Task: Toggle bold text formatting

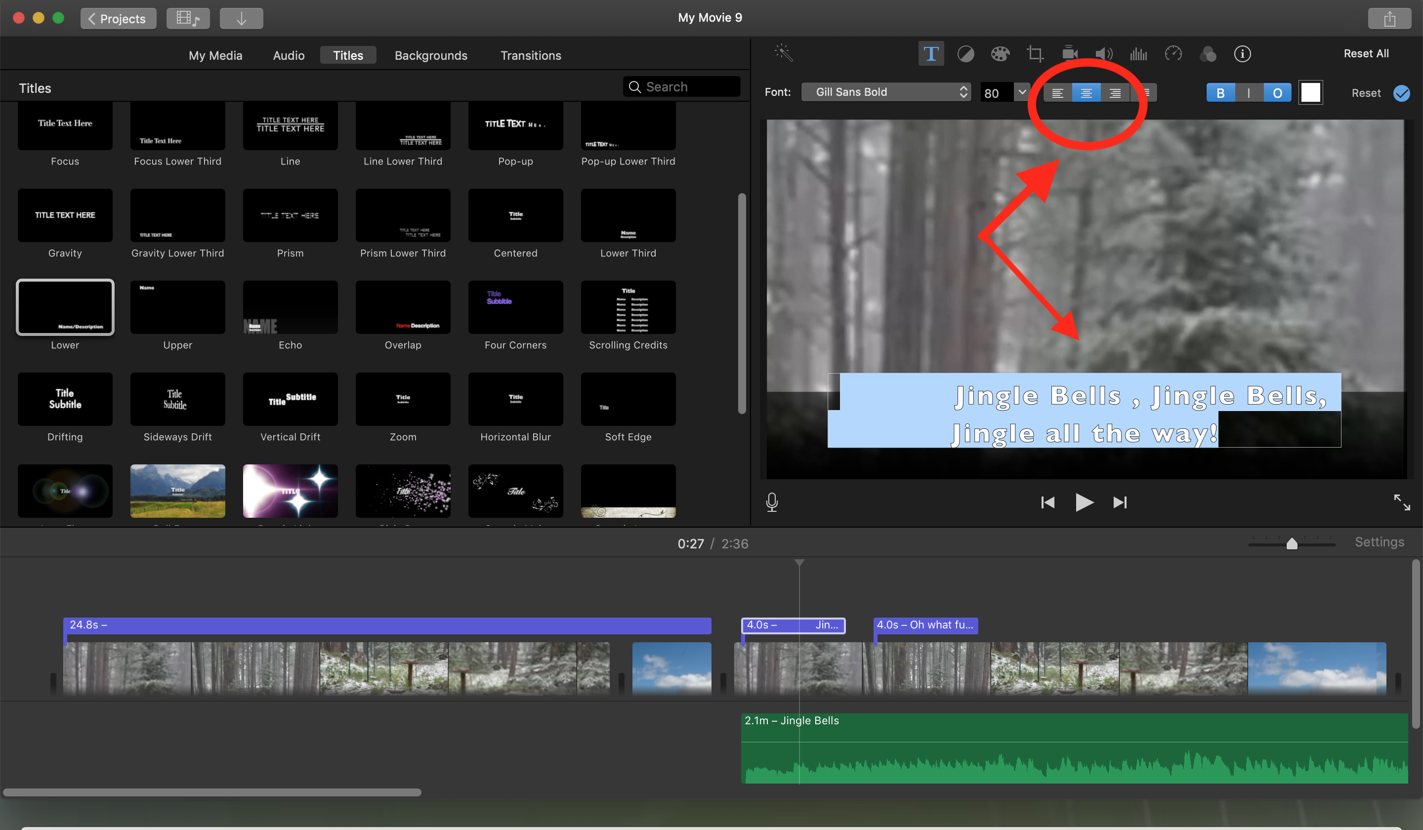Action: (x=1220, y=93)
